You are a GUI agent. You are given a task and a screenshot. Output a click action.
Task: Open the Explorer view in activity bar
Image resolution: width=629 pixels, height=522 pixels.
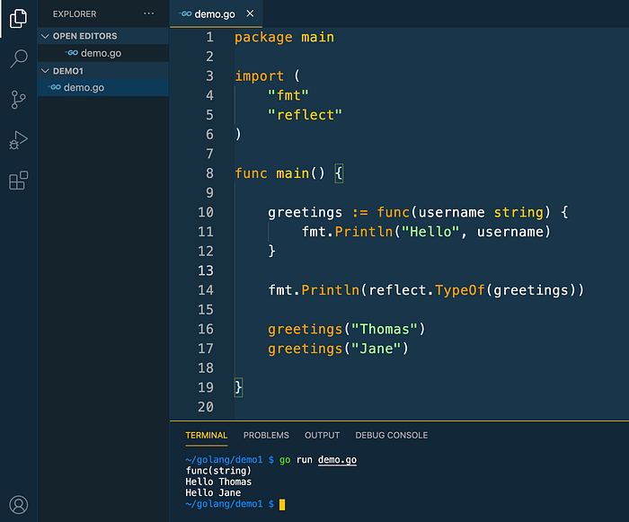19,19
